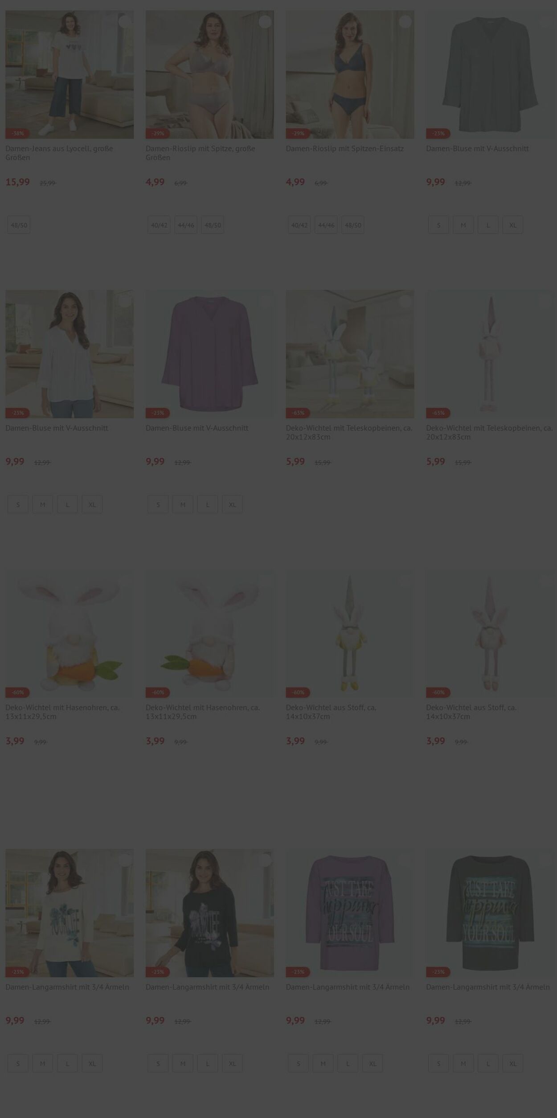
Task: Click the wishlist circle on the white blouse model photo
Action: 125,301
